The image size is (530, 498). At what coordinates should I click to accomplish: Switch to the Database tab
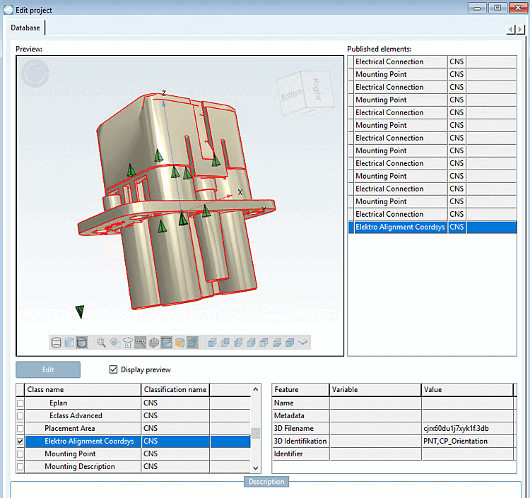[x=25, y=28]
